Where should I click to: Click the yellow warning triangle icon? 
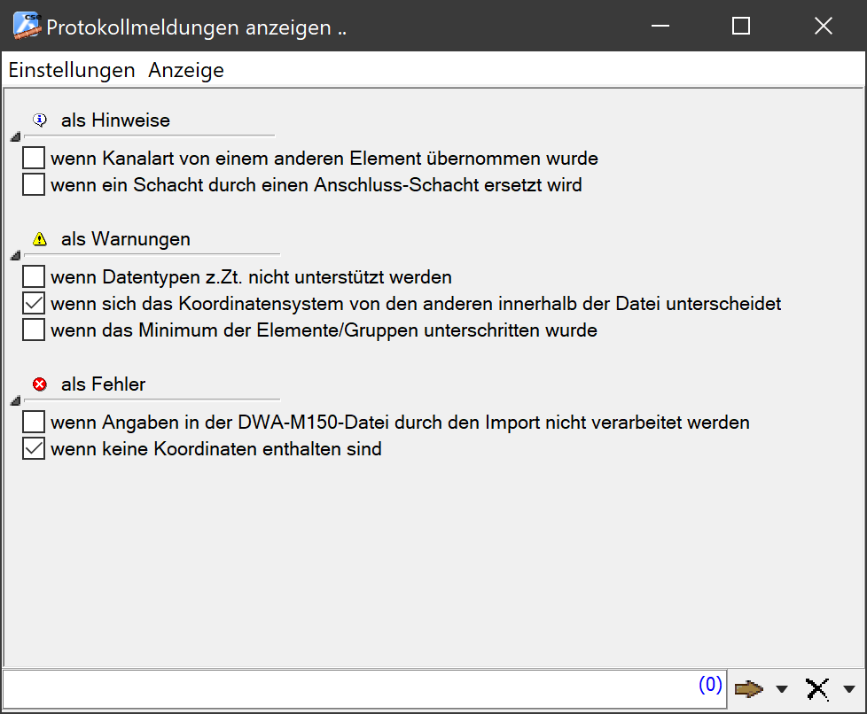click(x=39, y=239)
